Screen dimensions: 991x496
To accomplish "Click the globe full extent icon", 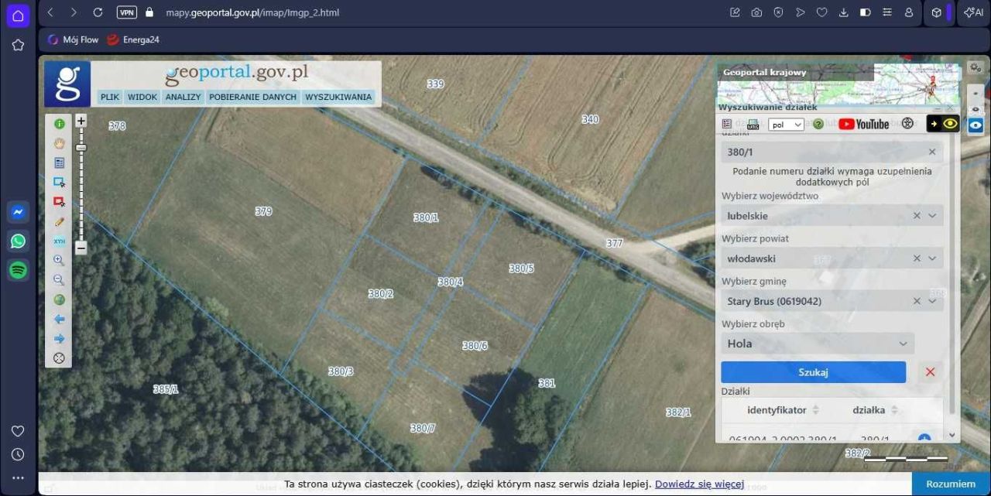I will click(x=59, y=300).
